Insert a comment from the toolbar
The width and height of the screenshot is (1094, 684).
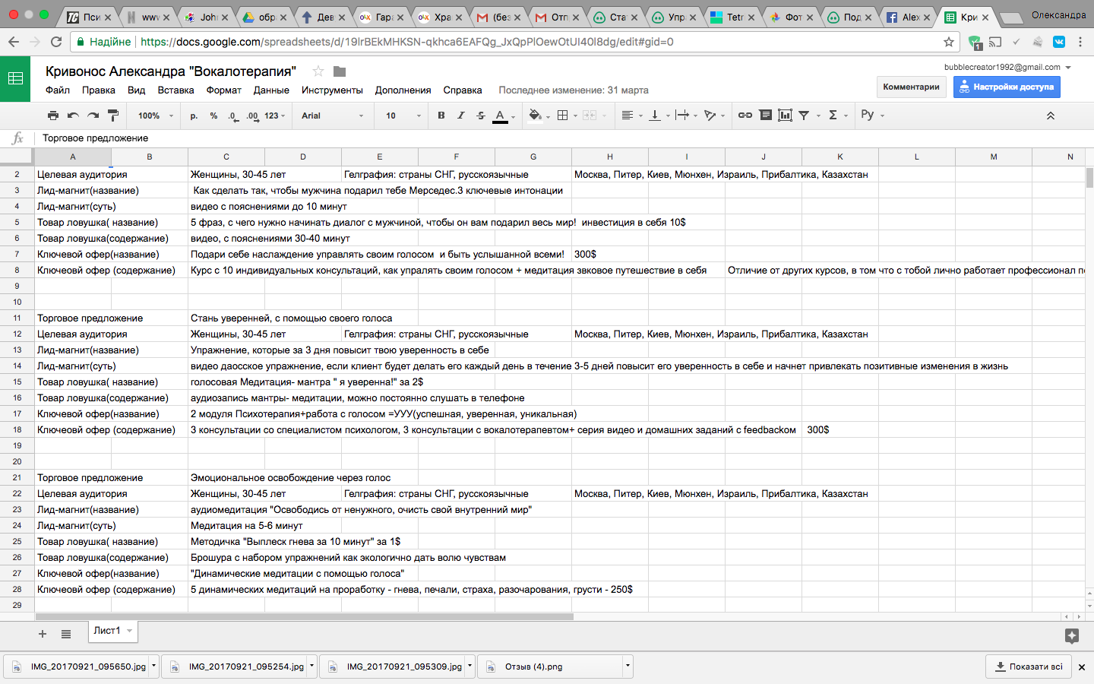click(765, 116)
